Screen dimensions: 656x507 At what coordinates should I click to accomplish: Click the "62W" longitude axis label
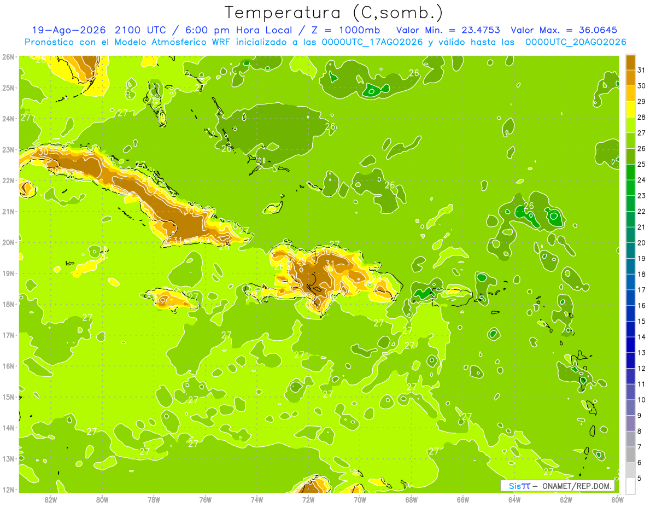[x=565, y=499]
